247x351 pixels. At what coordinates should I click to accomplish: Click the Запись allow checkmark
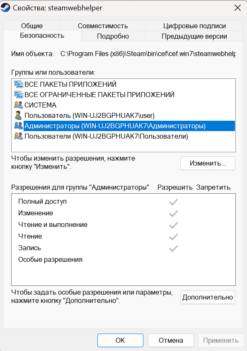pos(174,249)
